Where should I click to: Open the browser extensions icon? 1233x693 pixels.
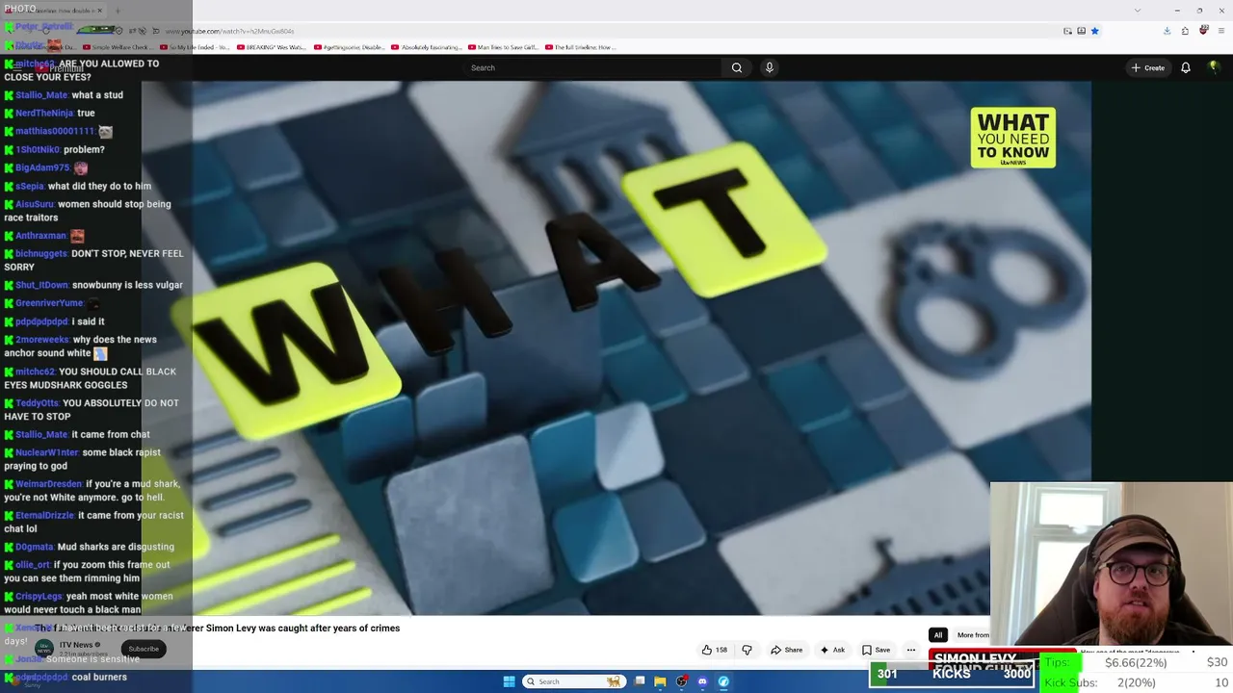pyautogui.click(x=1185, y=31)
